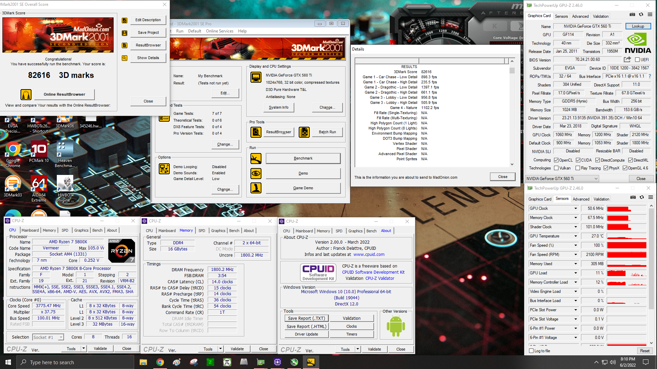
Task: Toggle the PhysX checkbox in GPU-Z
Action: click(x=606, y=168)
